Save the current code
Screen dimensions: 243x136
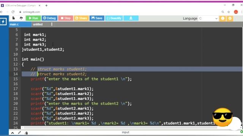point(97,18)
